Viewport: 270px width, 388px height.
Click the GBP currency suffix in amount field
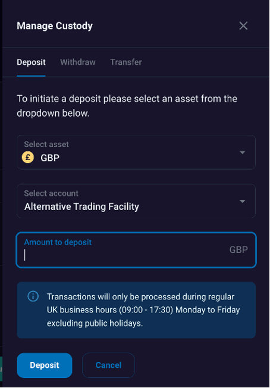(238, 250)
